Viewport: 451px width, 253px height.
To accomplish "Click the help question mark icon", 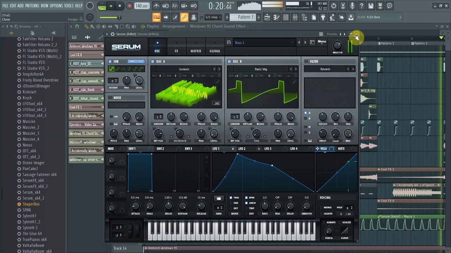I will (x=362, y=6).
